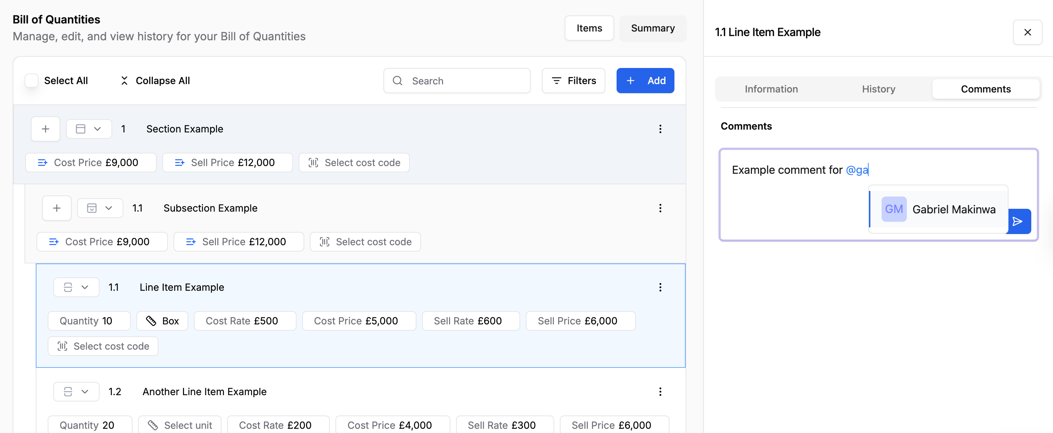The height and width of the screenshot is (433, 1053).
Task: Click the Section Example title
Action: [185, 129]
